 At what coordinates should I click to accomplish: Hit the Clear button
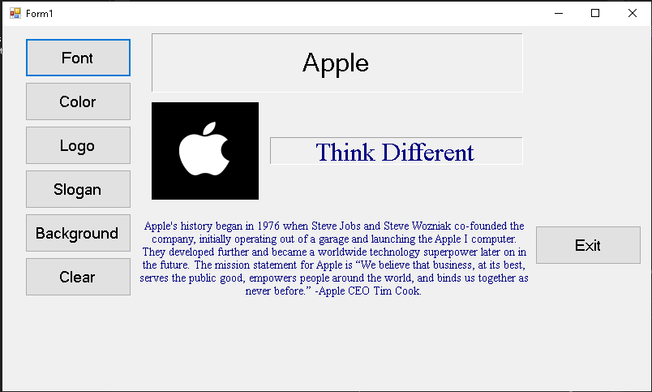78,277
